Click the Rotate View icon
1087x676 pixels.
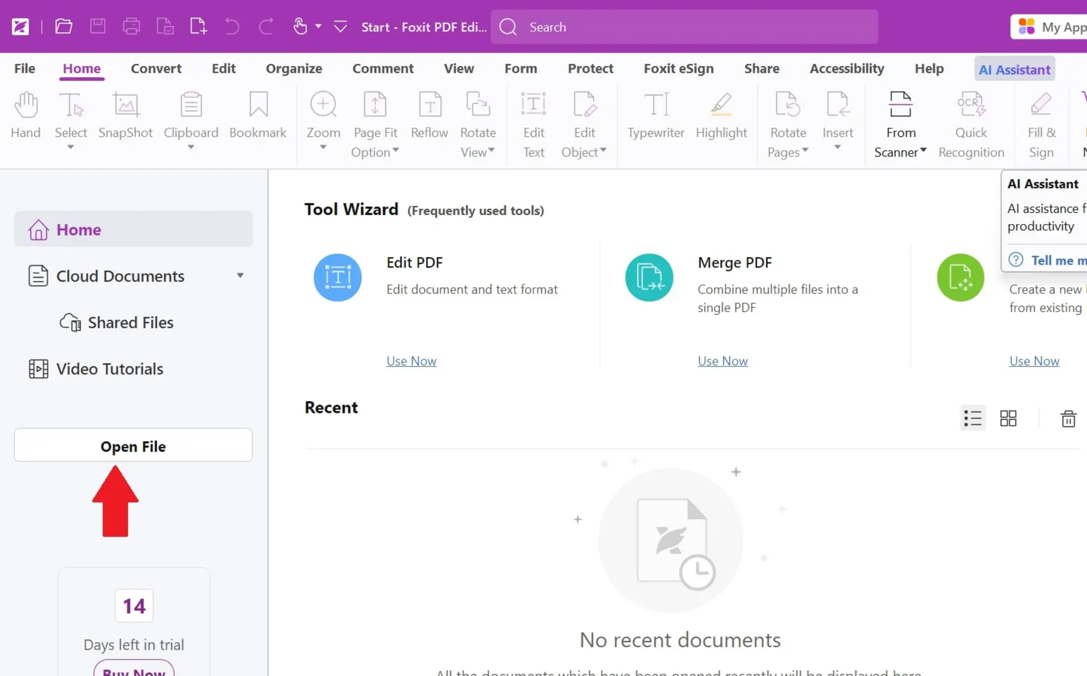point(478,105)
